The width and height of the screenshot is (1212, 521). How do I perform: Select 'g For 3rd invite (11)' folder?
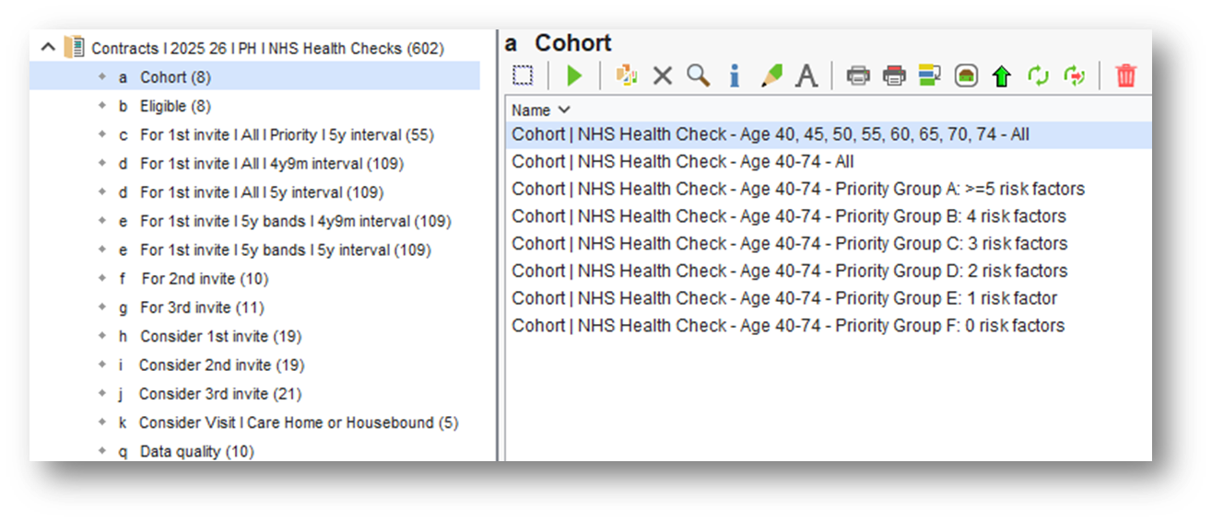coord(192,307)
